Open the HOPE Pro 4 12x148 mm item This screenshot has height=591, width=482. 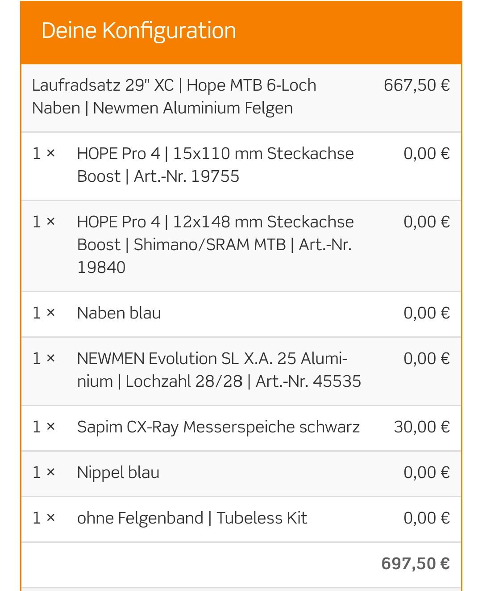tap(215, 244)
